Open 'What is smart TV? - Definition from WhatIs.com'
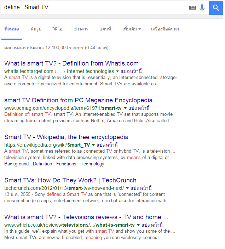The image size is (225, 249). click(x=71, y=63)
